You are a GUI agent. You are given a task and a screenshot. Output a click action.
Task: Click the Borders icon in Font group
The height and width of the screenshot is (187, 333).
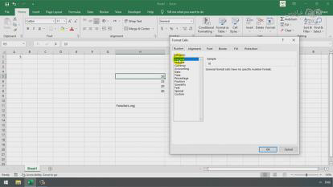51,29
